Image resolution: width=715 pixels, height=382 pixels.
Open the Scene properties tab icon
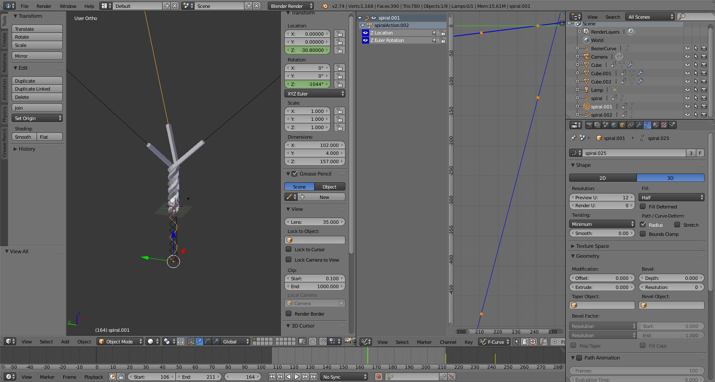click(606, 125)
